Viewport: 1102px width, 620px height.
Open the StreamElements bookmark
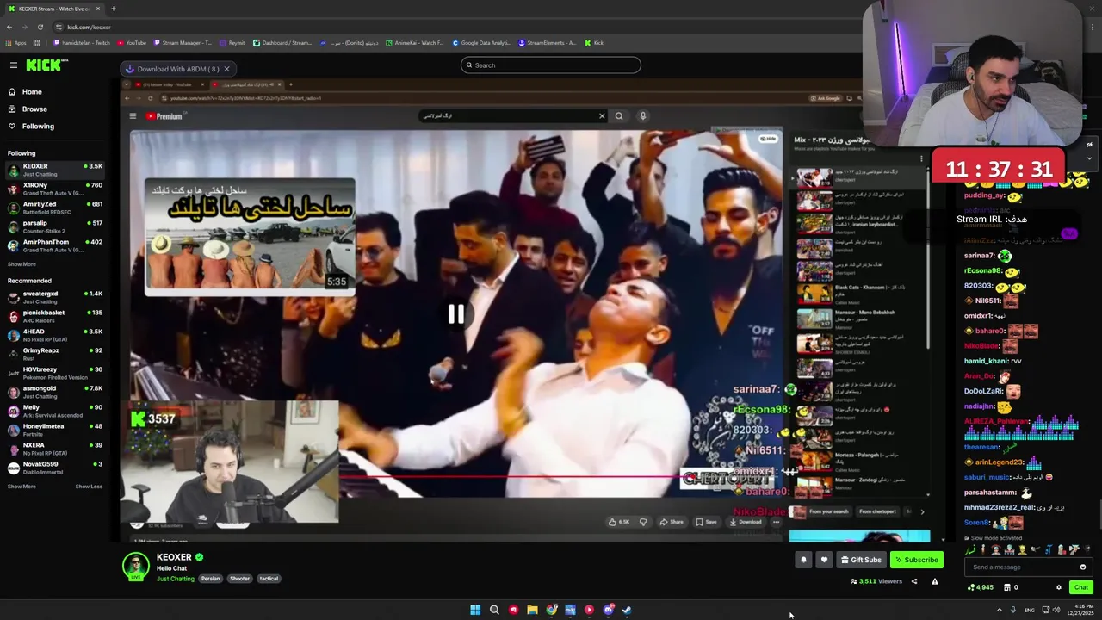point(547,43)
